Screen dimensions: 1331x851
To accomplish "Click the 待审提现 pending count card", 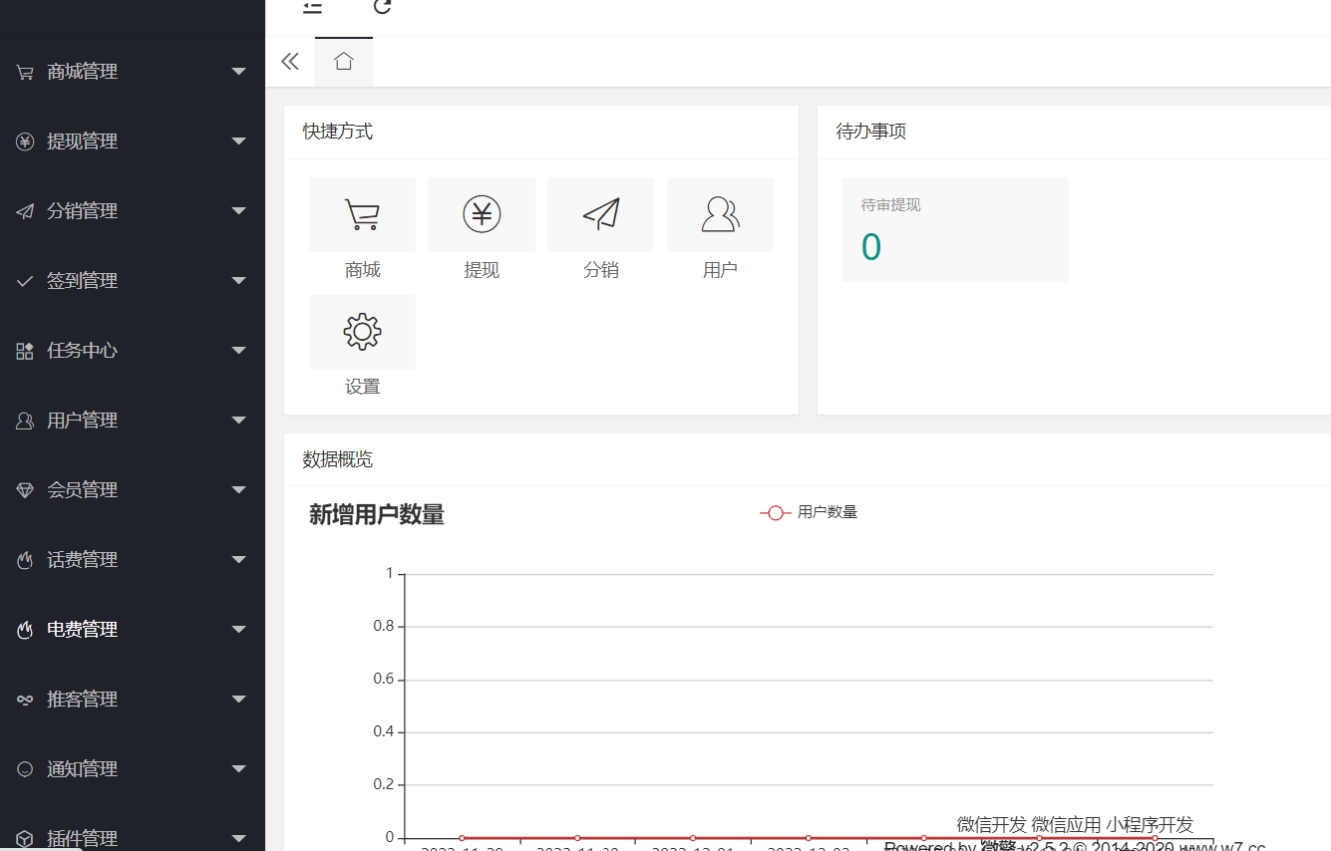I will (954, 230).
